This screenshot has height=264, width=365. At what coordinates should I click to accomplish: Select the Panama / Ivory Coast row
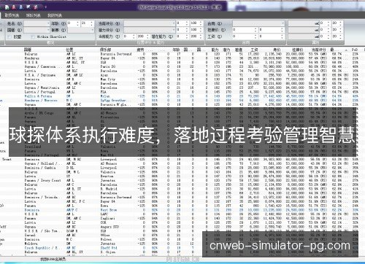tap(182, 180)
